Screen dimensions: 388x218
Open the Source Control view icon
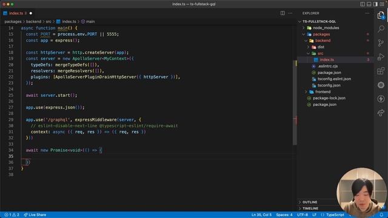point(381,43)
